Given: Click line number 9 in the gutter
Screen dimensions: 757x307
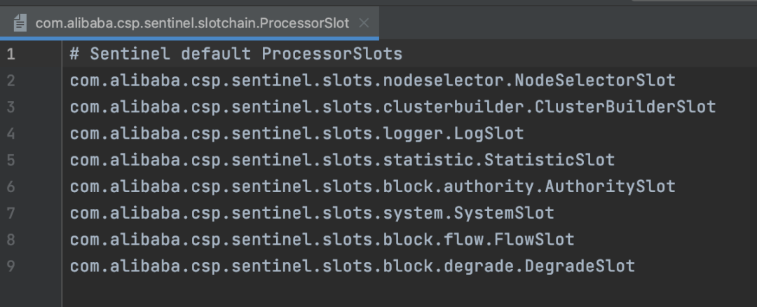Looking at the screenshot, I should [x=11, y=266].
